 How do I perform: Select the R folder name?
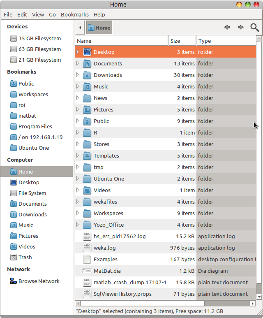tap(95, 132)
